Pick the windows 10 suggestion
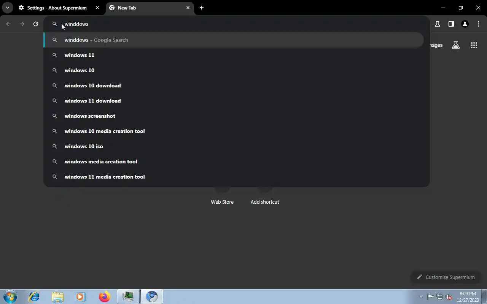 (x=234, y=70)
